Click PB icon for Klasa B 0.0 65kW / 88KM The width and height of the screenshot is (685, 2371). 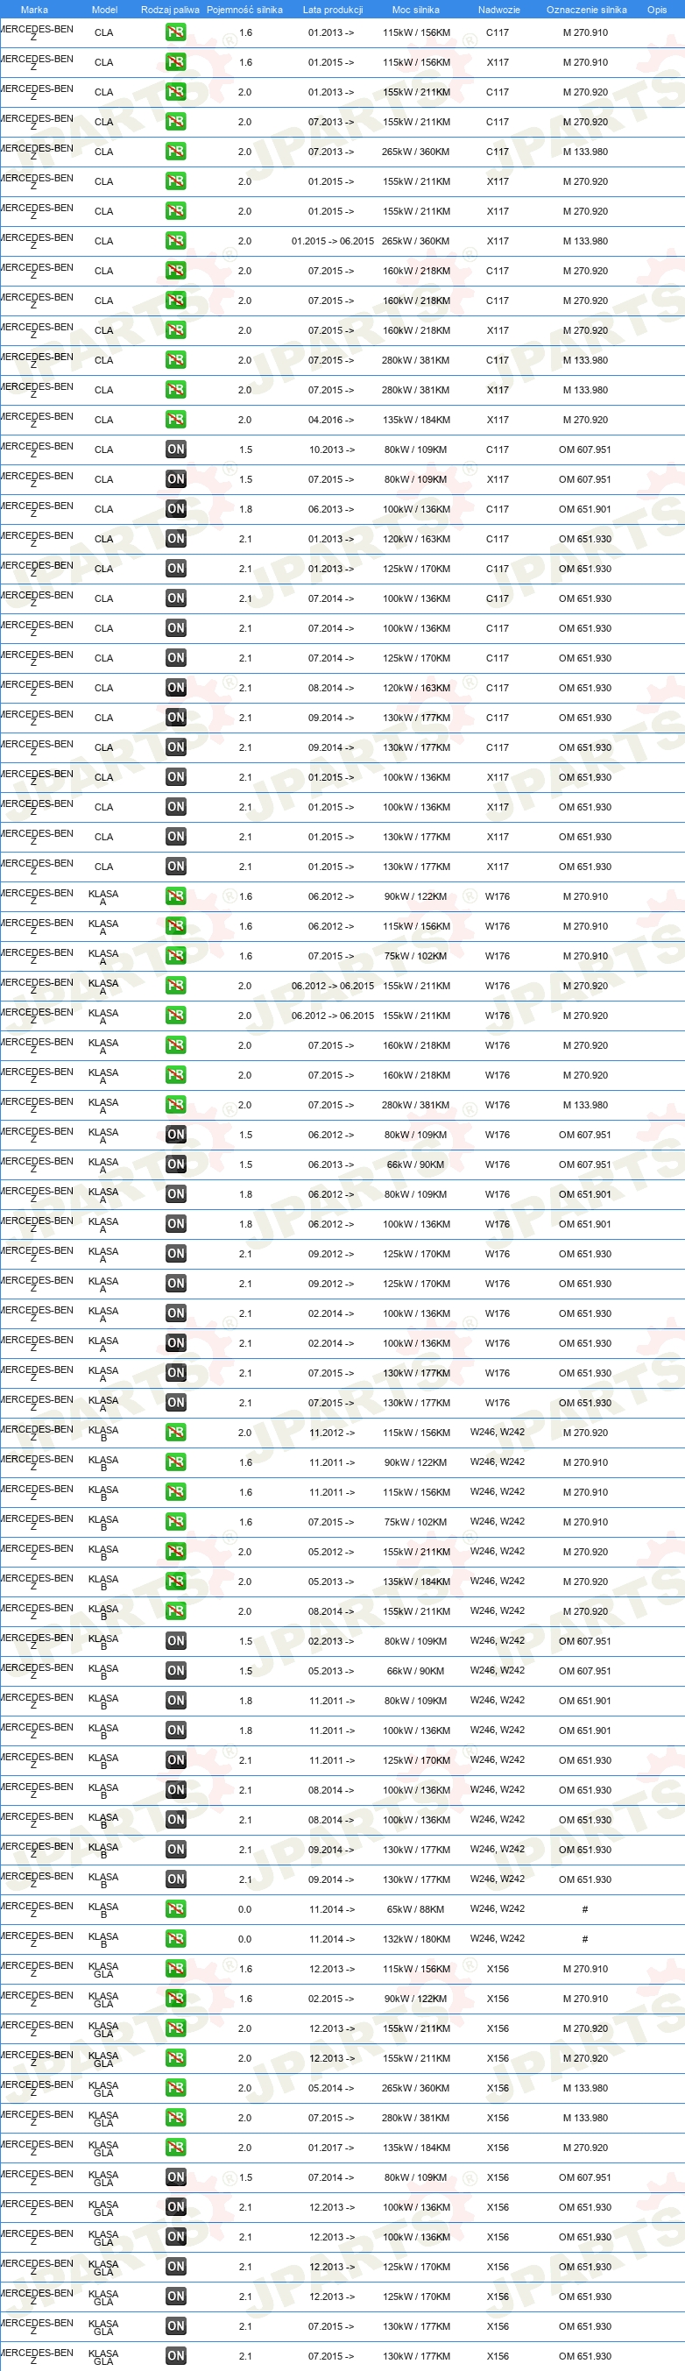176,1909
